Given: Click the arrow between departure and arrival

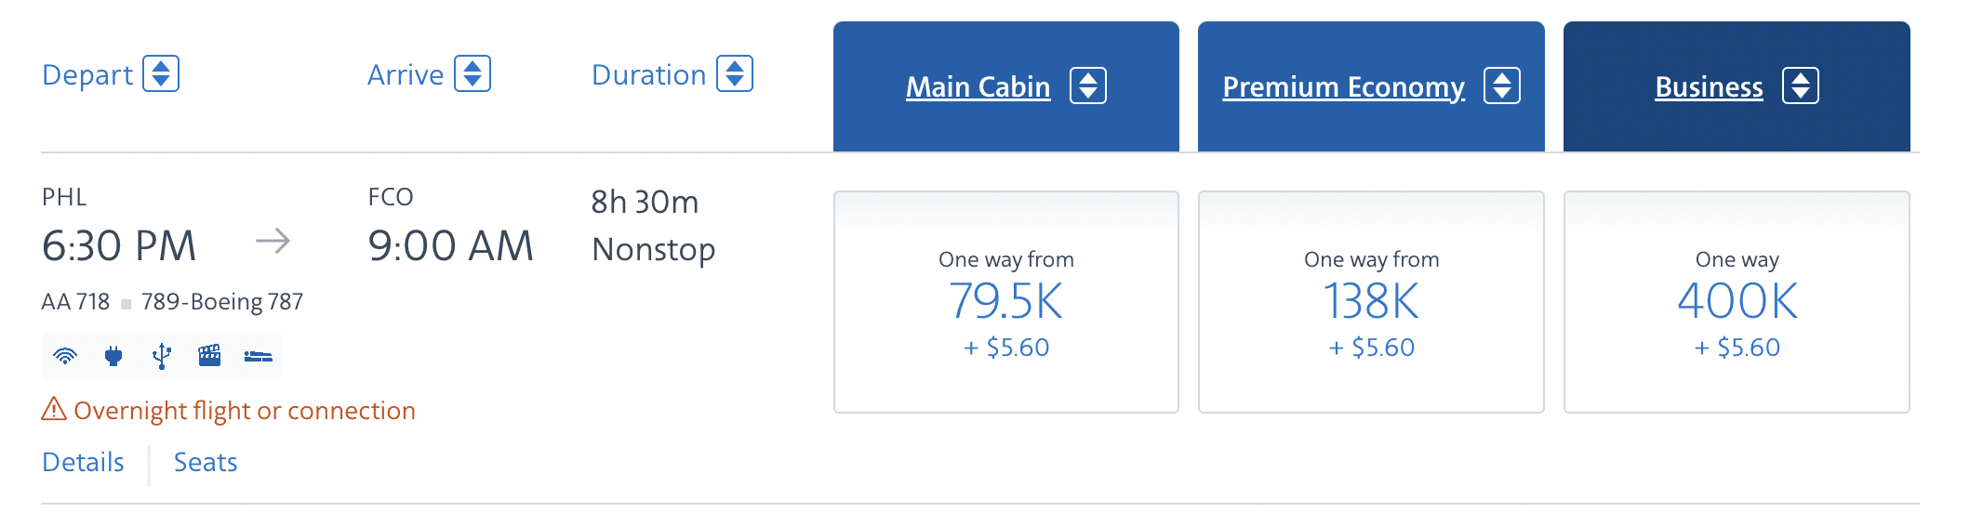Looking at the screenshot, I should pos(273,243).
